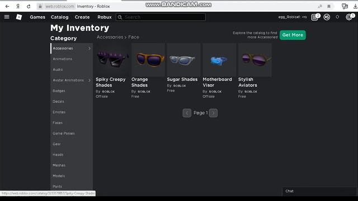Click the Stylish Aviators title link
Screen dimensions: 358x201
(247, 82)
